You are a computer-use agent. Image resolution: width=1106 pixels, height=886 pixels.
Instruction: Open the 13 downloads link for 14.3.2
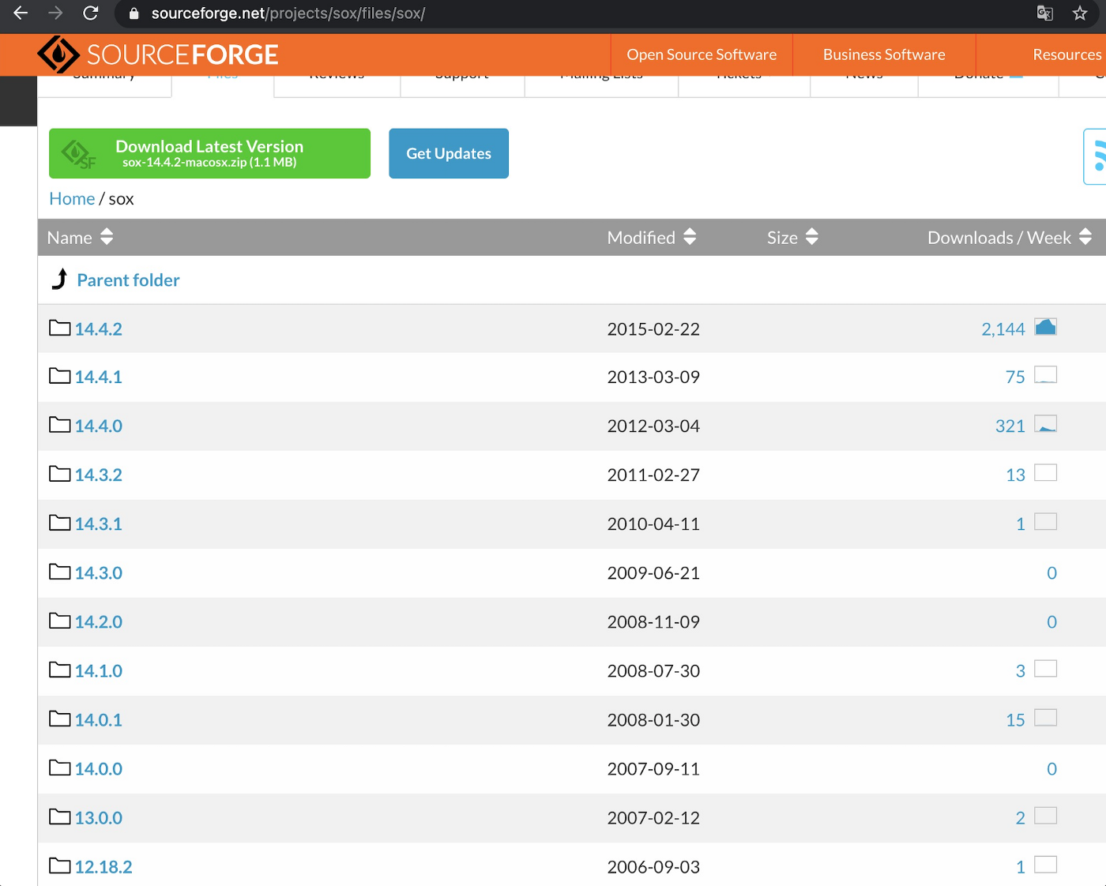pyautogui.click(x=1015, y=475)
